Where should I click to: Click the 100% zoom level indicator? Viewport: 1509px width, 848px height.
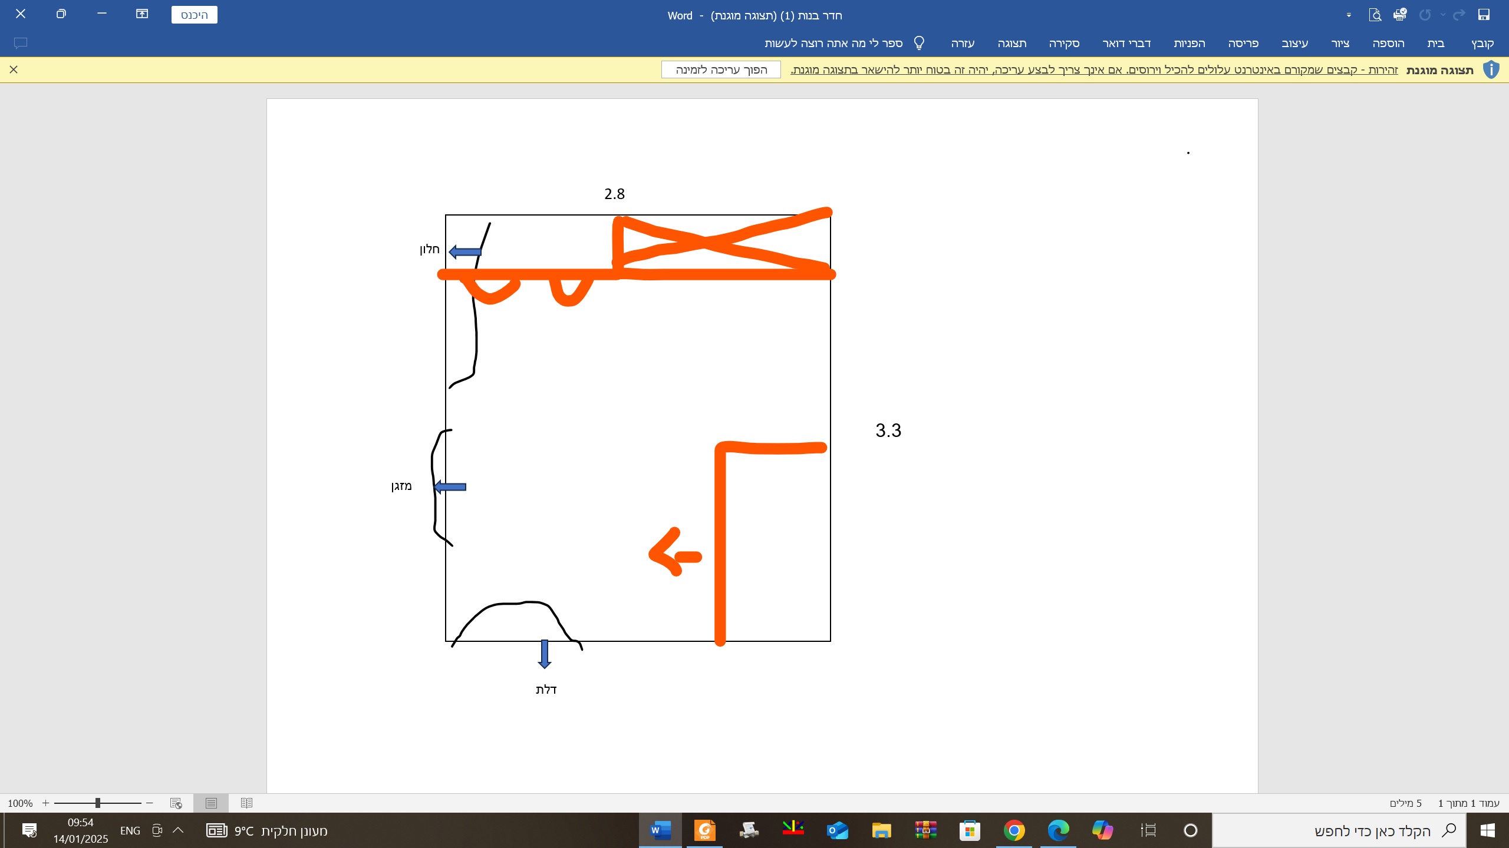20,803
